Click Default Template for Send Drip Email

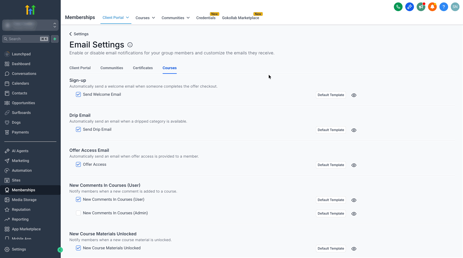(x=331, y=130)
